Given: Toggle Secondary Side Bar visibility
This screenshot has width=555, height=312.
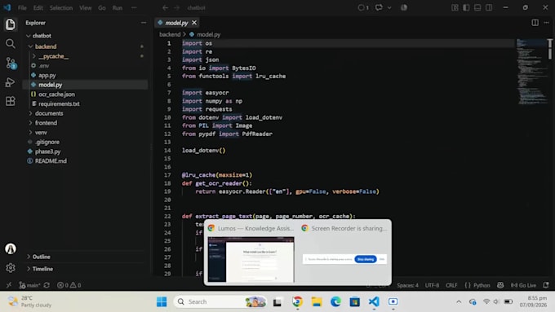Looking at the screenshot, I should pos(489,7).
